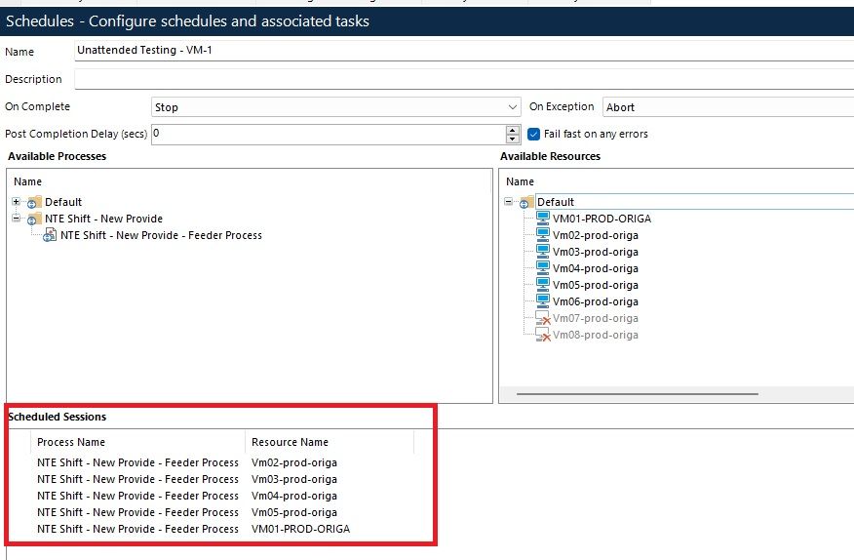Click the Vm06-prod-origa monitor icon

pyautogui.click(x=543, y=301)
